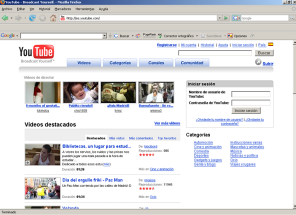Expand the Google toolbar search field dropdown

tap(104, 35)
